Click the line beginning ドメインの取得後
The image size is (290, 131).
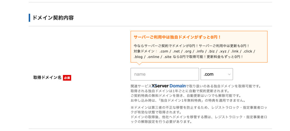click(x=199, y=117)
